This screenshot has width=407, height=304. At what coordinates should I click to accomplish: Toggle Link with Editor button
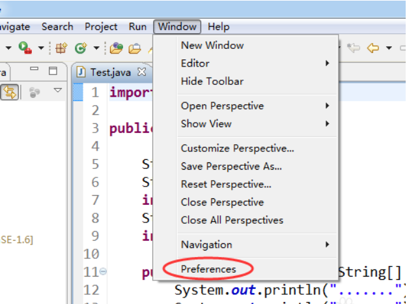click(10, 92)
